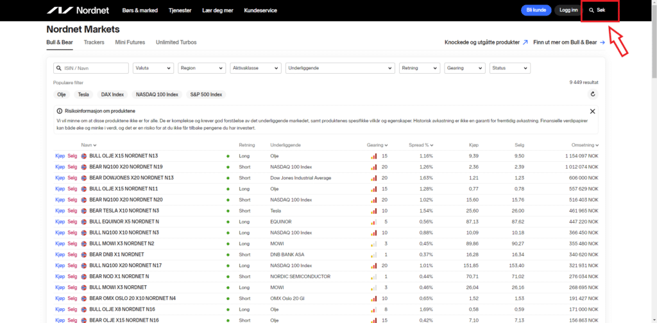This screenshot has width=657, height=323.
Task: Open the Gearing filter dropdown
Action: coord(465,68)
